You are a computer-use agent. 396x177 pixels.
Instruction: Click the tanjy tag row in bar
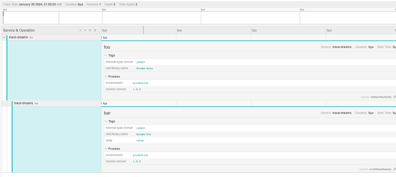point(247,140)
